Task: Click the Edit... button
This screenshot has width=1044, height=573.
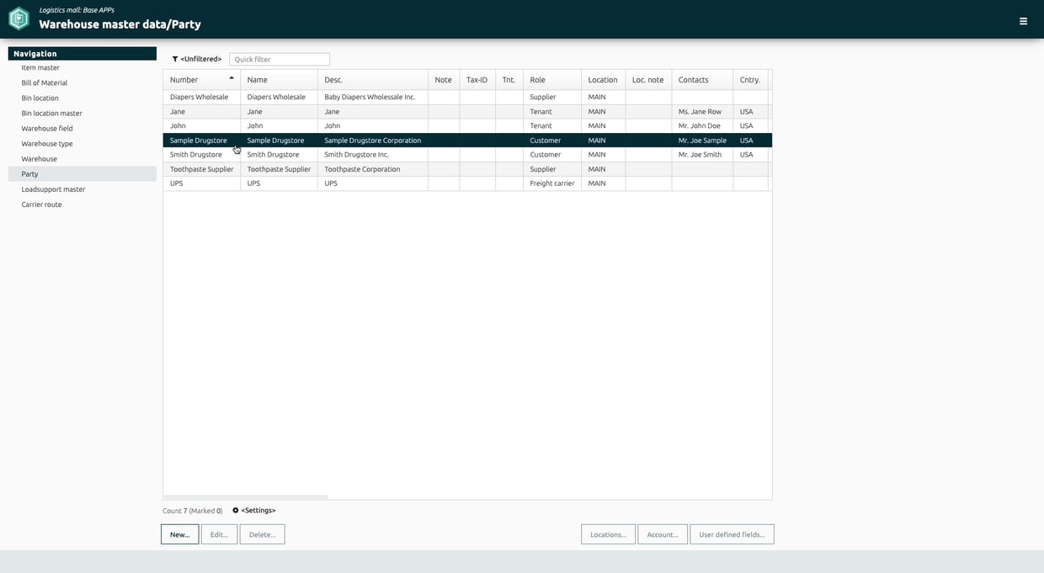Action: (x=219, y=534)
